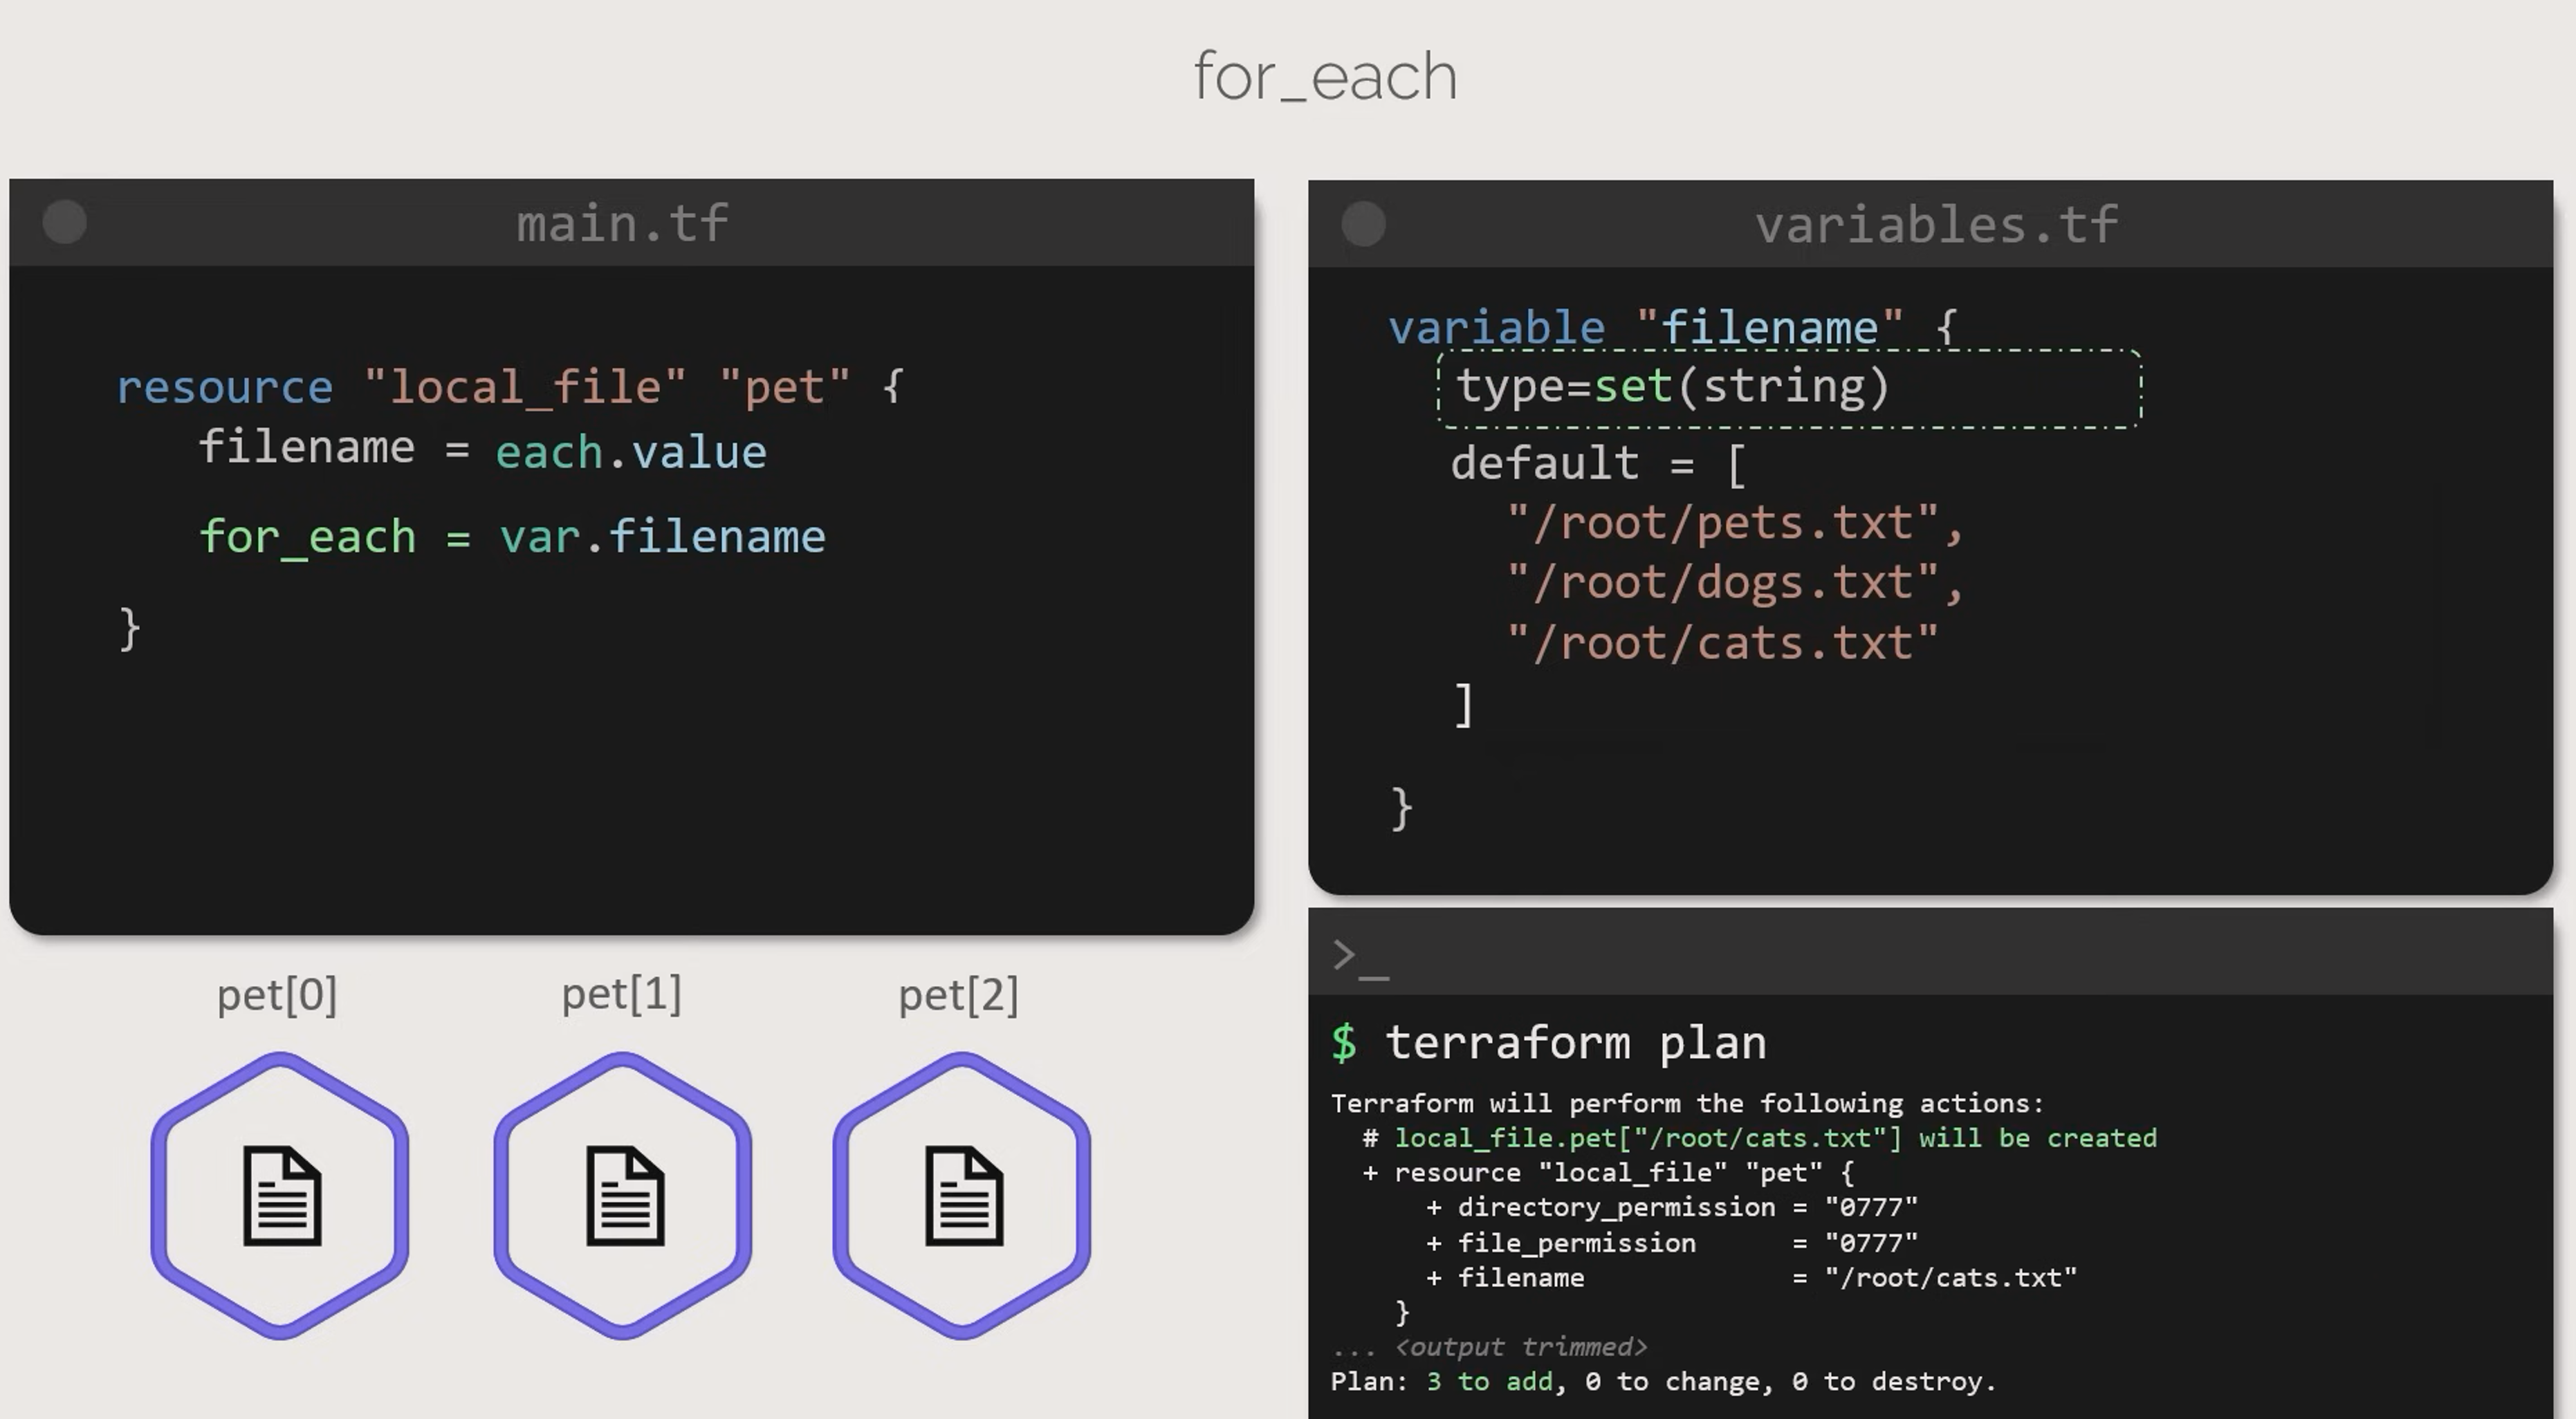Viewport: 2576px width, 1419px height.
Task: Click the "/root/pets.txt" string
Action: tap(1735, 523)
